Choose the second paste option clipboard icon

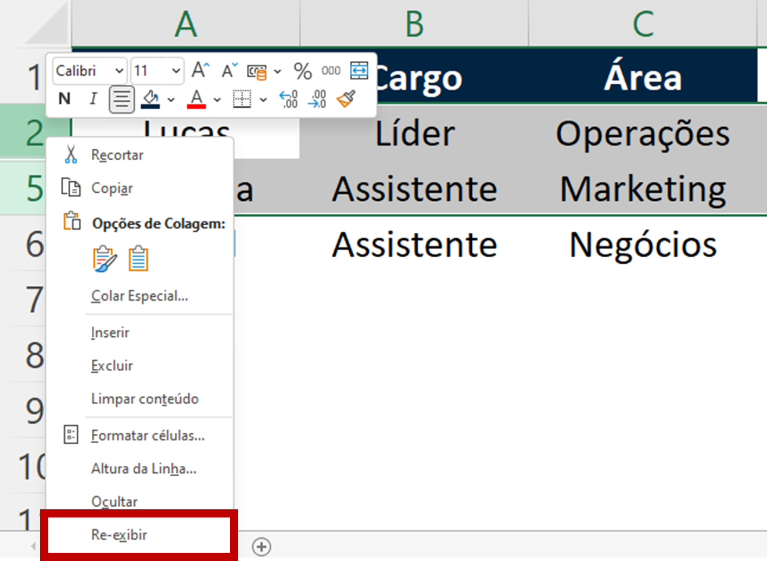point(138,258)
